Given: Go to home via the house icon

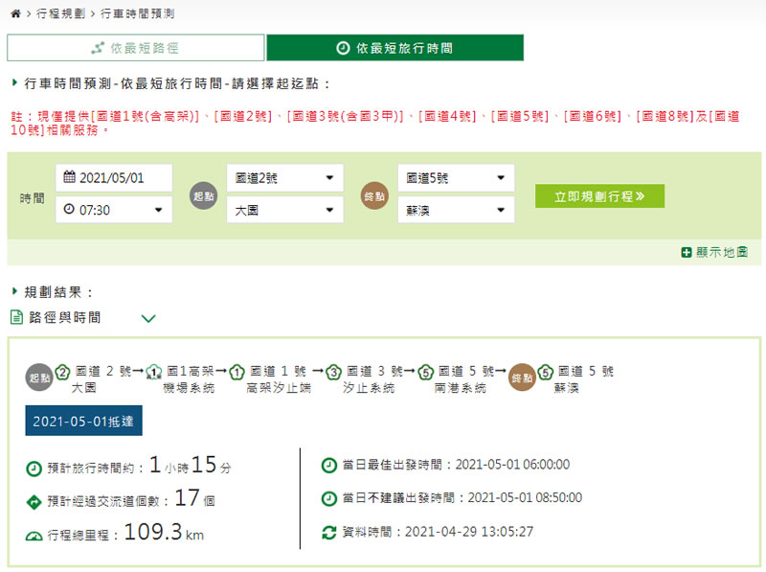Looking at the screenshot, I should tap(15, 13).
